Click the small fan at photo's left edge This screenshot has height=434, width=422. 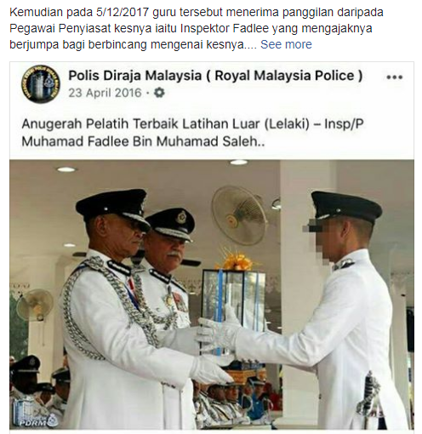coord(35,305)
